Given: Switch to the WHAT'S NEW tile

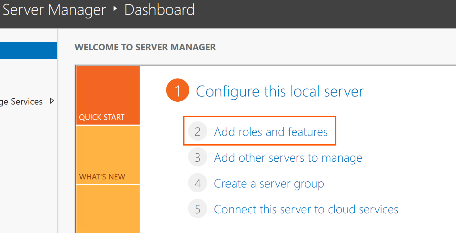Looking at the screenshot, I should pos(108,155).
